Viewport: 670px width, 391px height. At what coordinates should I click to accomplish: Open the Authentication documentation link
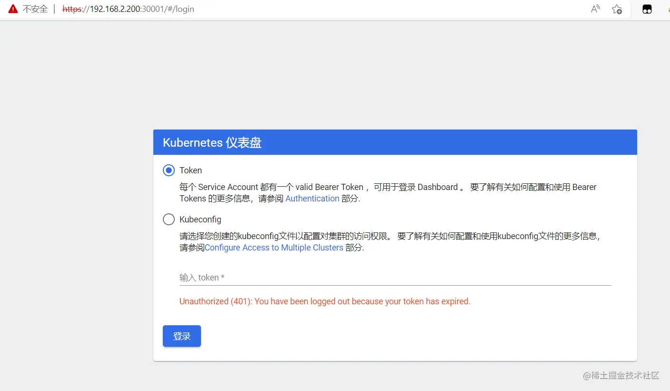click(312, 199)
